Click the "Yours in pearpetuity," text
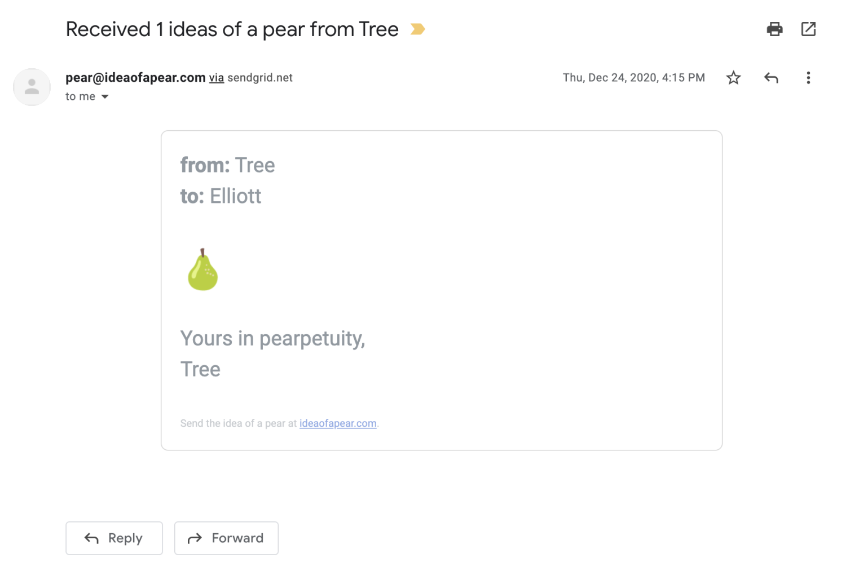 click(x=272, y=339)
